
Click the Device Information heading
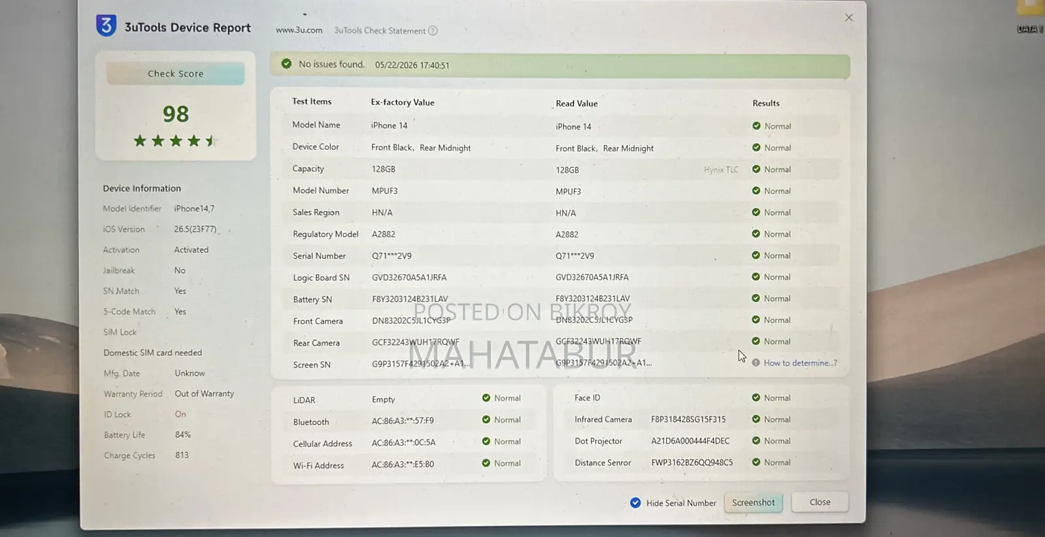click(x=142, y=188)
